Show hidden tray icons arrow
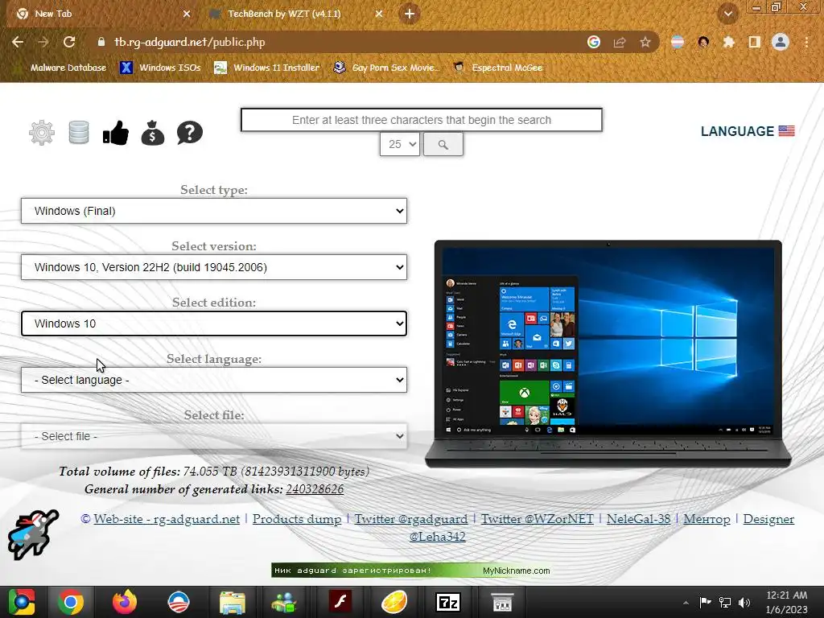 click(x=686, y=602)
